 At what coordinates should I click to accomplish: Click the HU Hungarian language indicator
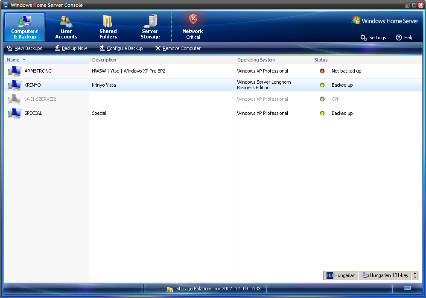[341, 275]
